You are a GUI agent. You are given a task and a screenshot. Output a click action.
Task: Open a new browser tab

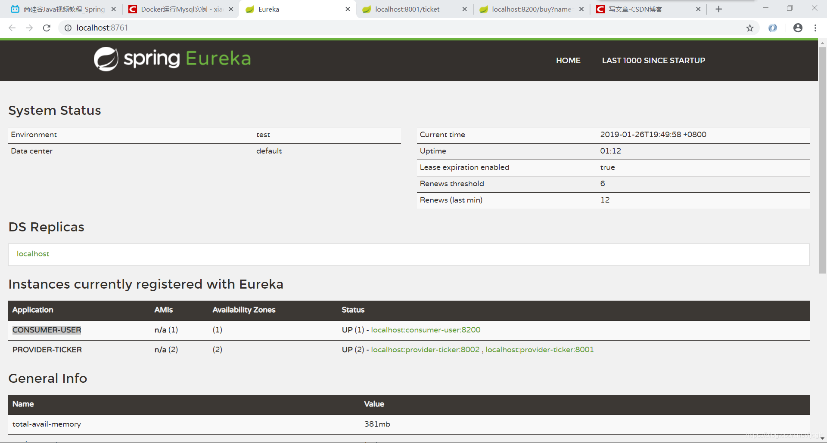click(x=719, y=9)
